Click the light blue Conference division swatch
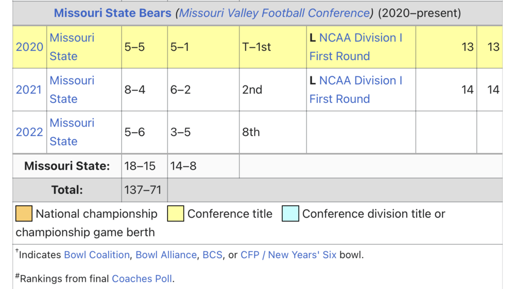This screenshot has height=289, width=515. click(290, 214)
